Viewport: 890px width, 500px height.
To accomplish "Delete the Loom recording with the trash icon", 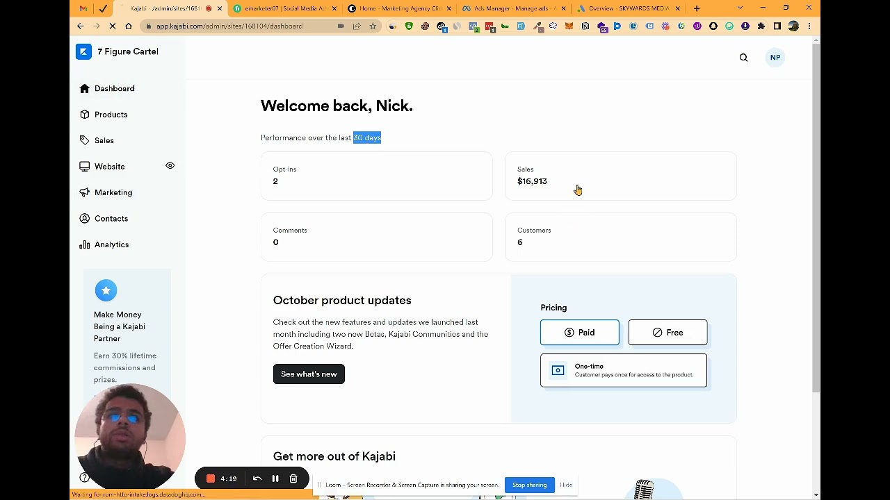I will (293, 478).
